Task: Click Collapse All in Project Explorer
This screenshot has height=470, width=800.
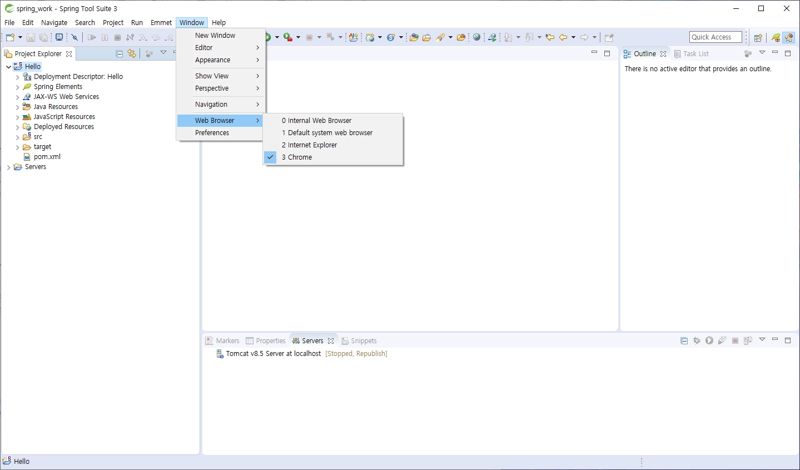Action: pyautogui.click(x=119, y=53)
